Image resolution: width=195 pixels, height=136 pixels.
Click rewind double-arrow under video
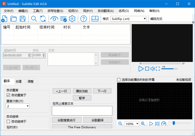[x=140, y=64]
